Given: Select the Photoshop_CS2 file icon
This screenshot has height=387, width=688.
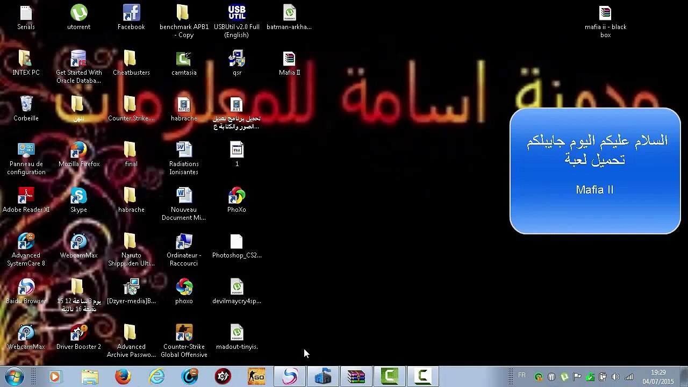Looking at the screenshot, I should [236, 246].
